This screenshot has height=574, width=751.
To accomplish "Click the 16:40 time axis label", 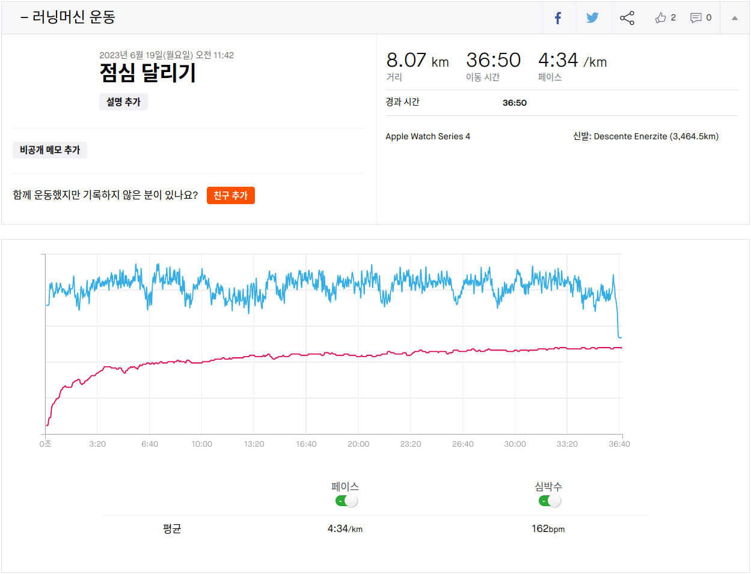I will pos(306,444).
